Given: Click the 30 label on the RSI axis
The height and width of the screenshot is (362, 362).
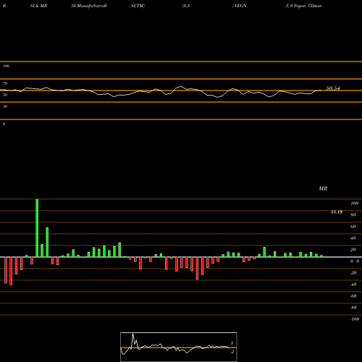Looking at the screenshot, I should pos(5,106).
